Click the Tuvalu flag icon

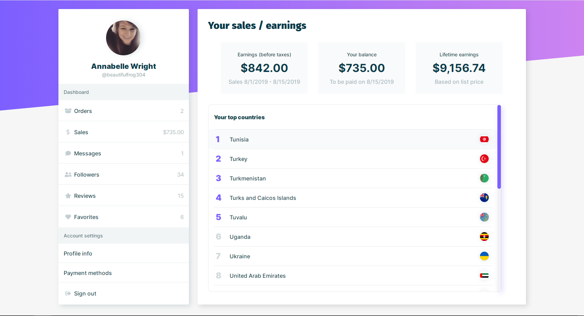(x=484, y=217)
